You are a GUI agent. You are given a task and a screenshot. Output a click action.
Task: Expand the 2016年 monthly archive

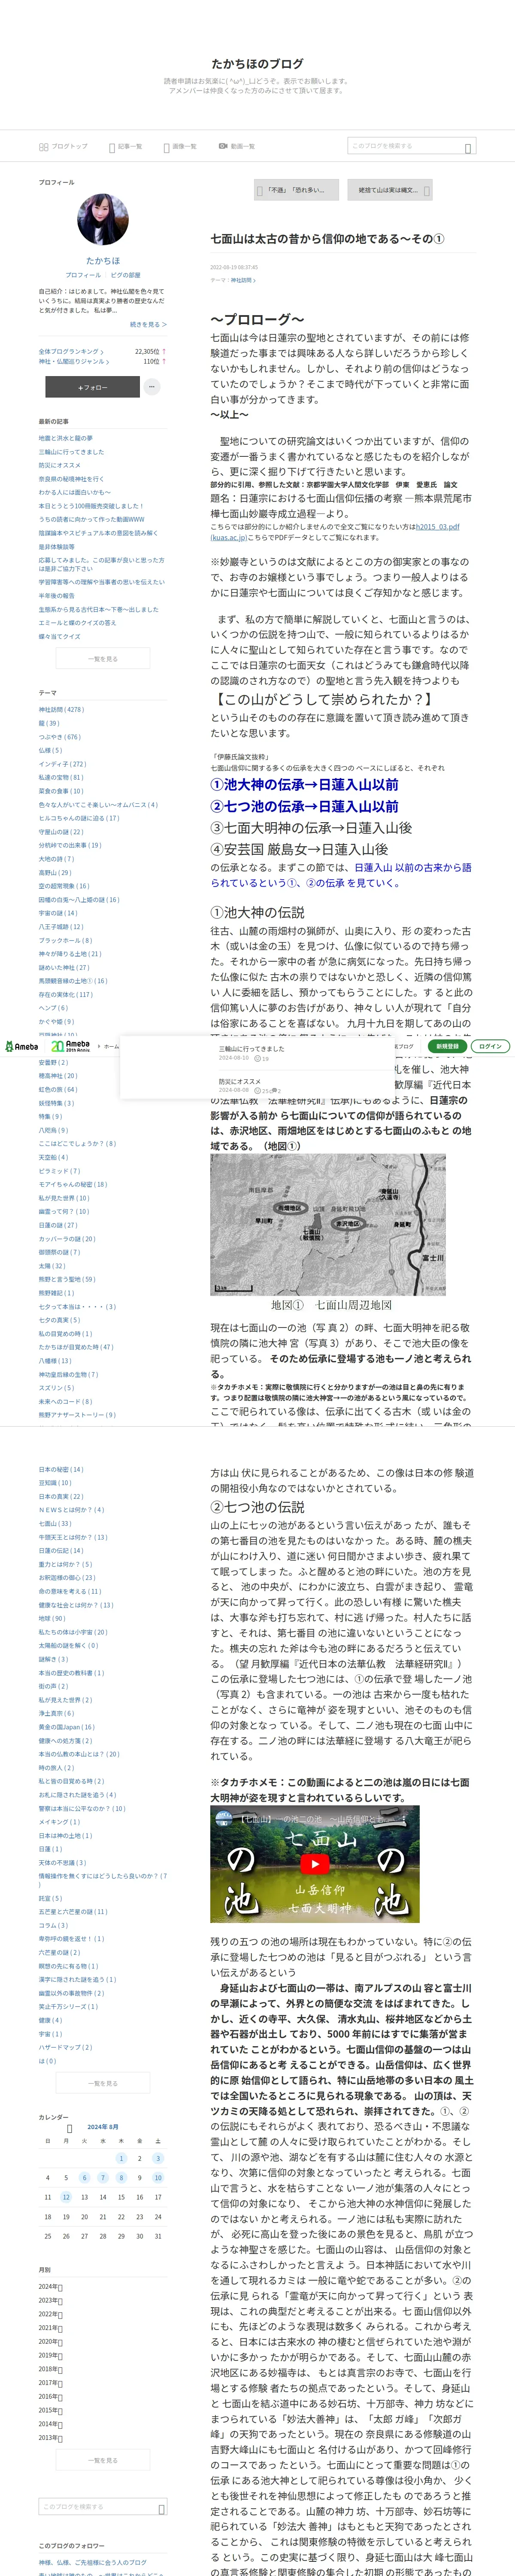[x=51, y=2396]
